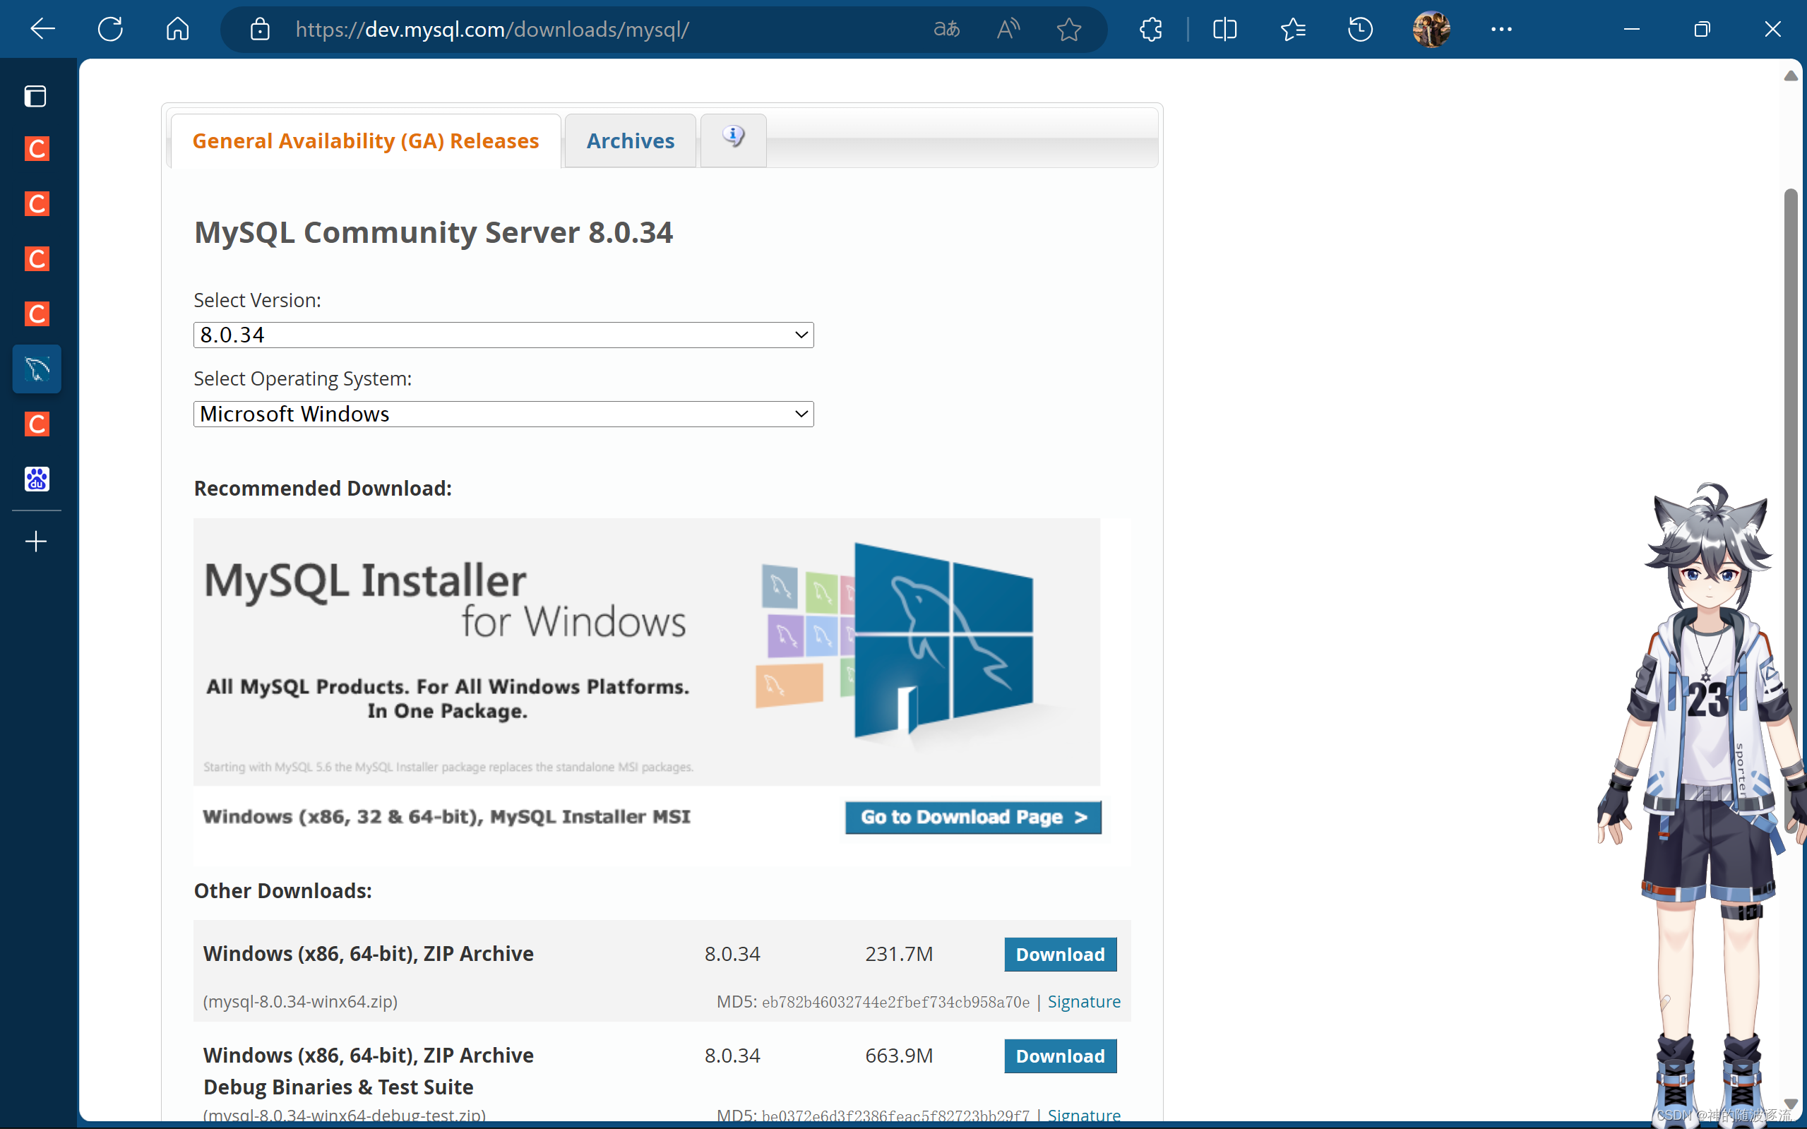Viewport: 1807px width, 1129px height.
Task: Open Settings and more ellipsis menu
Action: (1502, 29)
